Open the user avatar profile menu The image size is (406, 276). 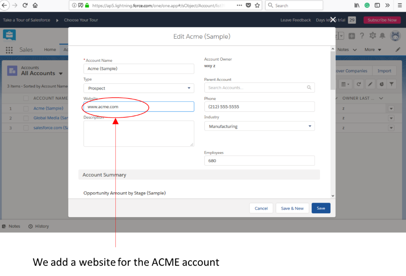tap(395, 36)
